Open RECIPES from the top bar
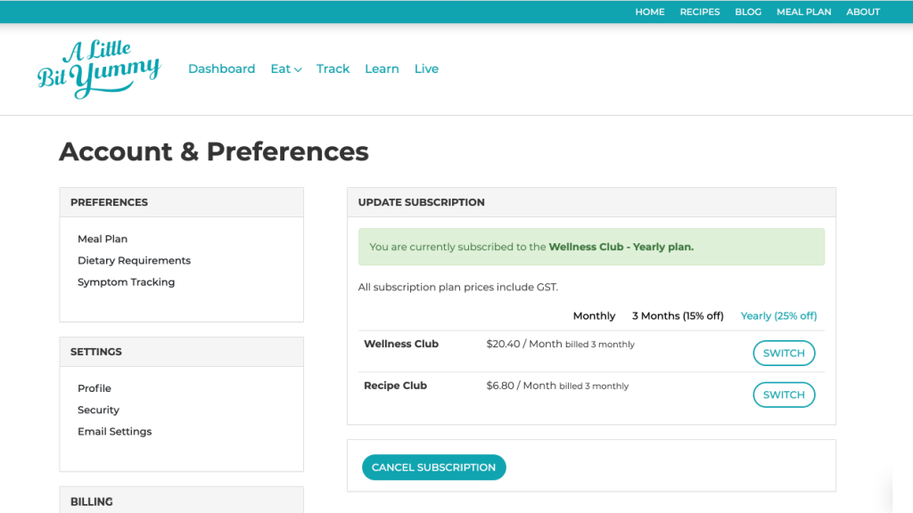This screenshot has height=513, width=913. coord(699,12)
